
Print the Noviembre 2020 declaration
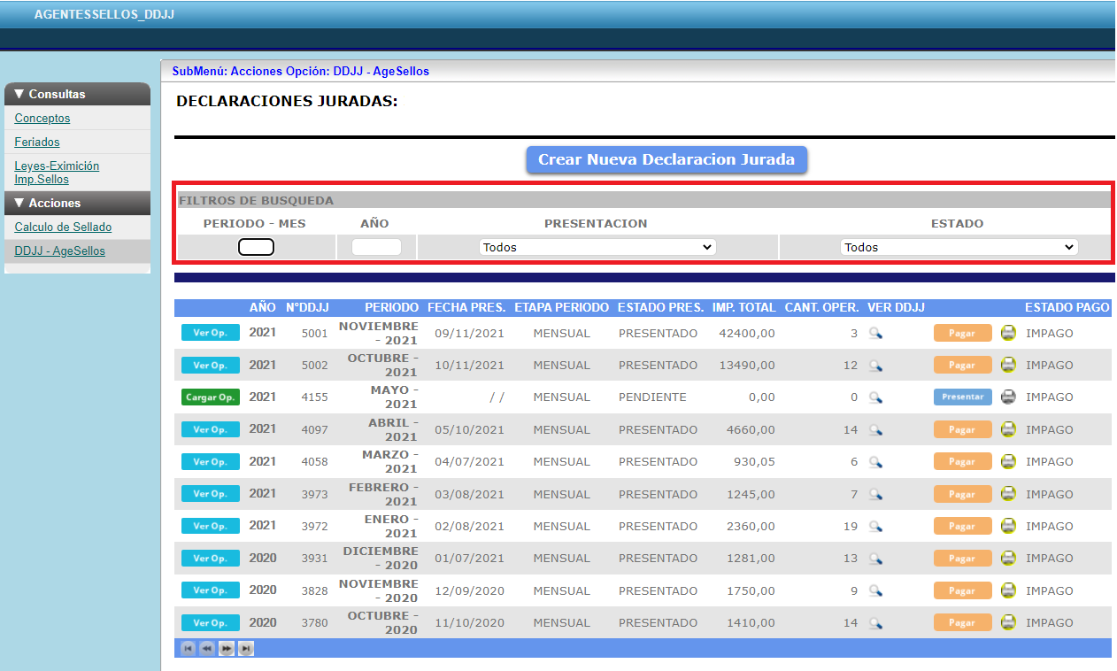point(1008,590)
